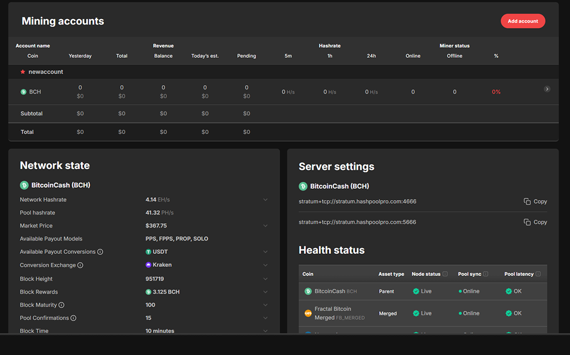
Task: Click the Asset type column header
Action: click(391, 274)
